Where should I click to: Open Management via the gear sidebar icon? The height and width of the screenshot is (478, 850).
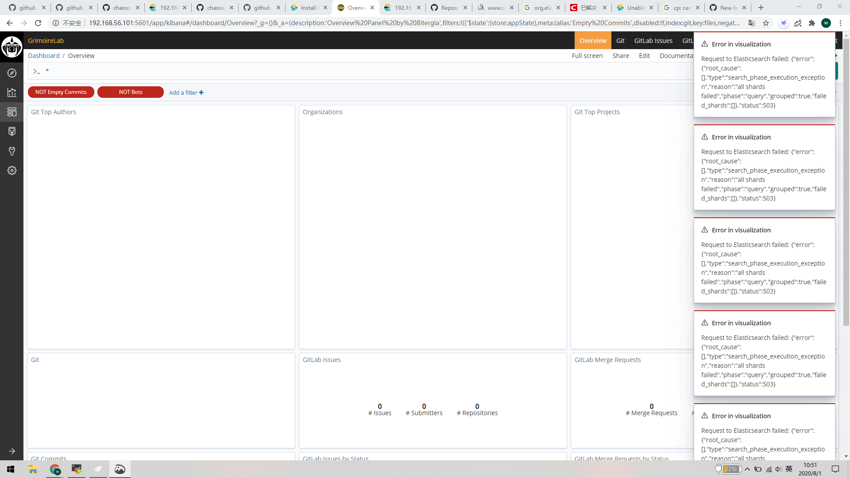click(x=12, y=170)
